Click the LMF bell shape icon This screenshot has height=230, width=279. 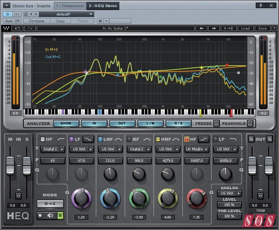tap(118, 139)
